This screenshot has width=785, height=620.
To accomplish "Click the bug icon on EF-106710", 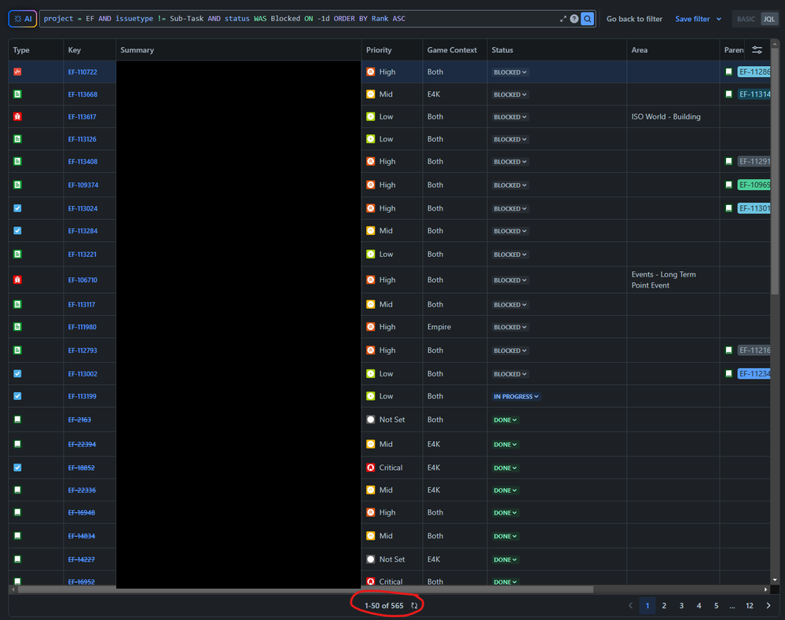I will tap(17, 280).
